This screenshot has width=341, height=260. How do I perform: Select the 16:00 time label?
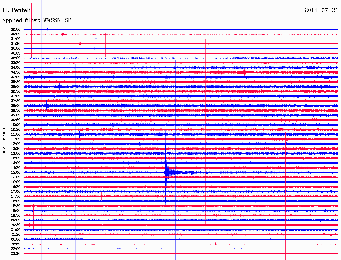coord(15,182)
